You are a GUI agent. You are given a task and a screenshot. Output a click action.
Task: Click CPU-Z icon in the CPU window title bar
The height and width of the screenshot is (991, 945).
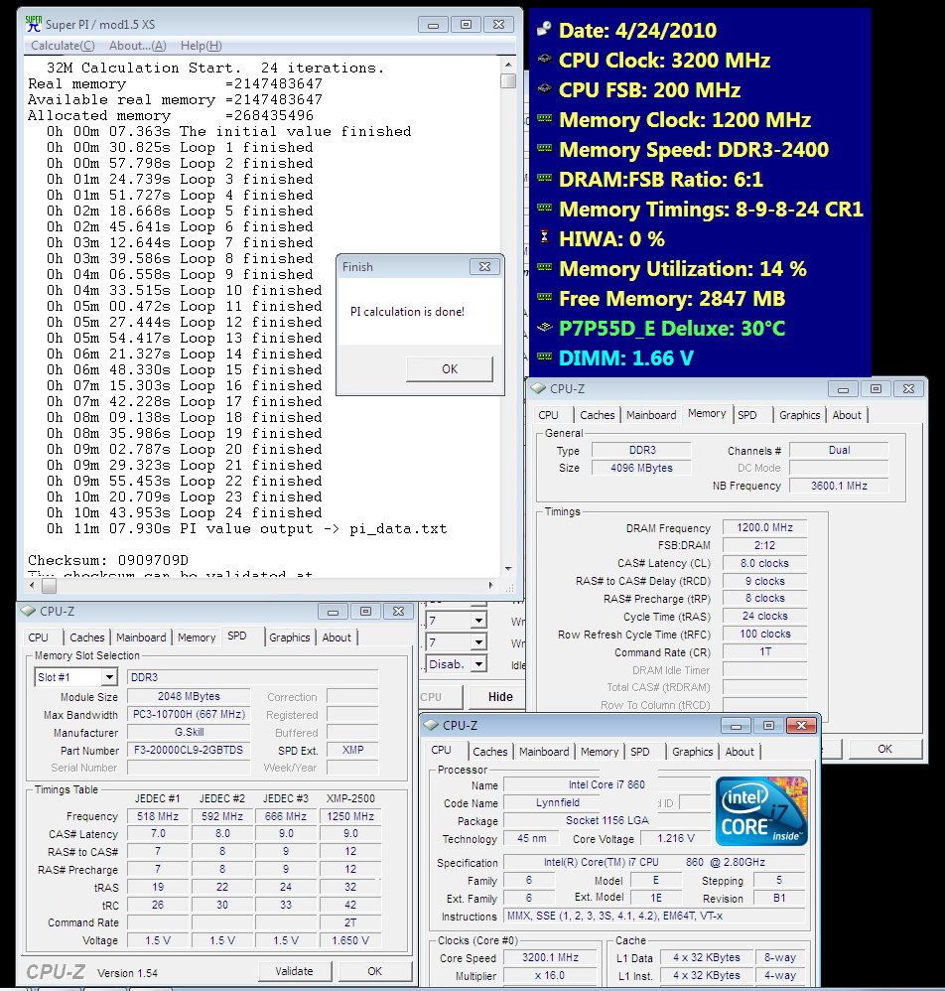point(431,725)
